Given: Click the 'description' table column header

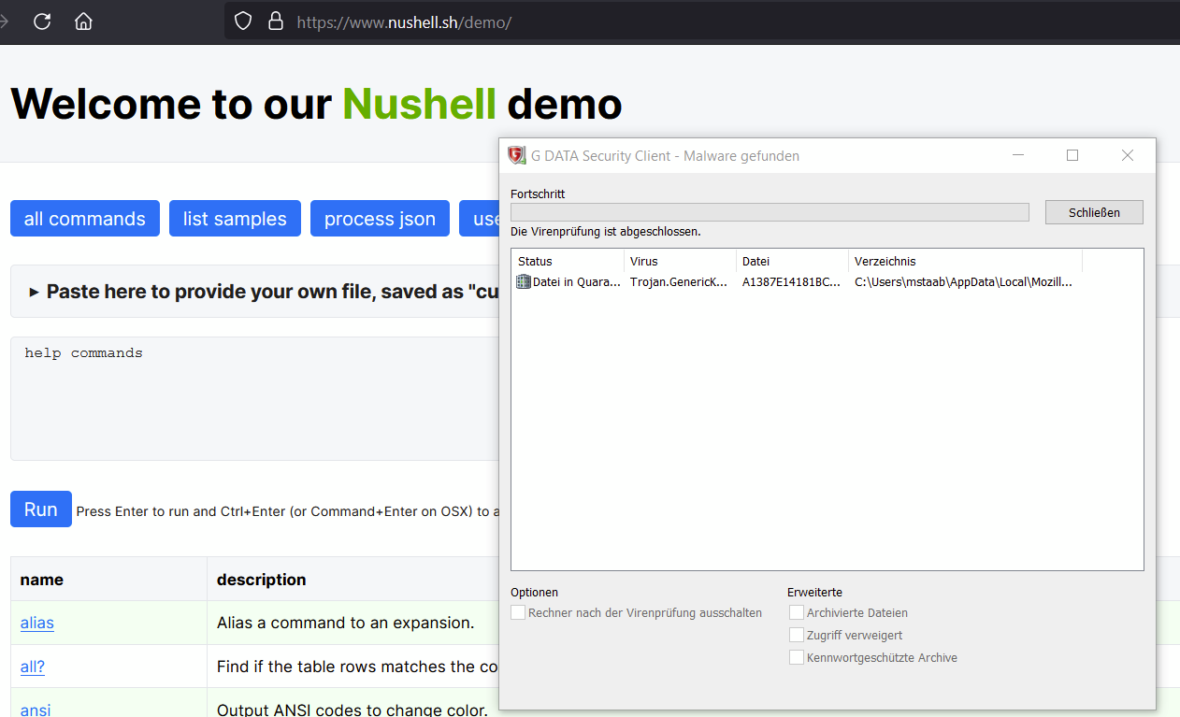Looking at the screenshot, I should [262, 580].
